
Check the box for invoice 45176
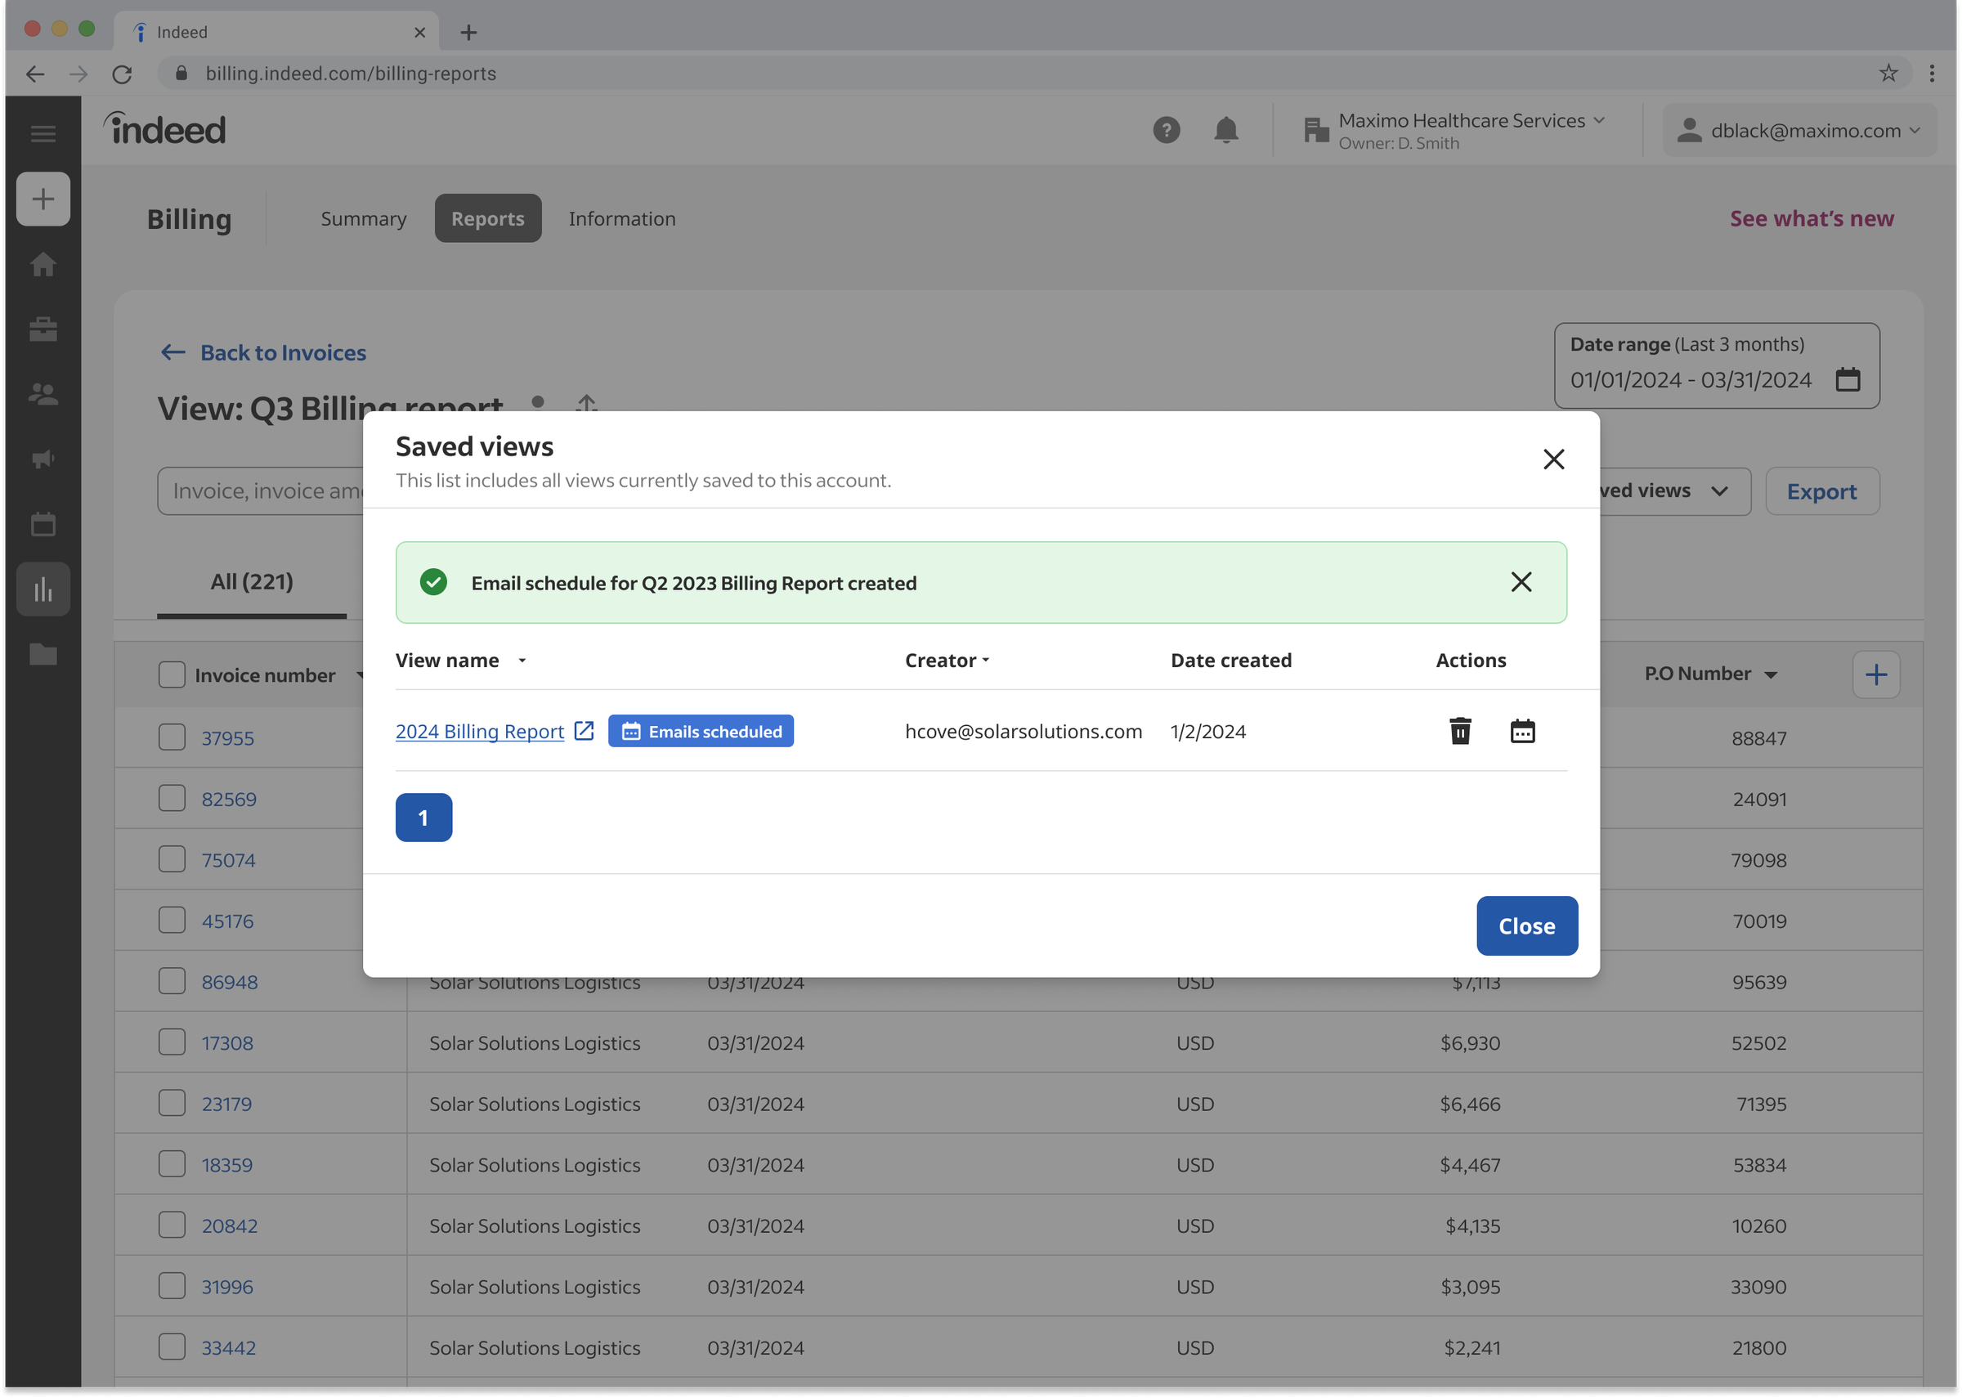click(x=172, y=921)
